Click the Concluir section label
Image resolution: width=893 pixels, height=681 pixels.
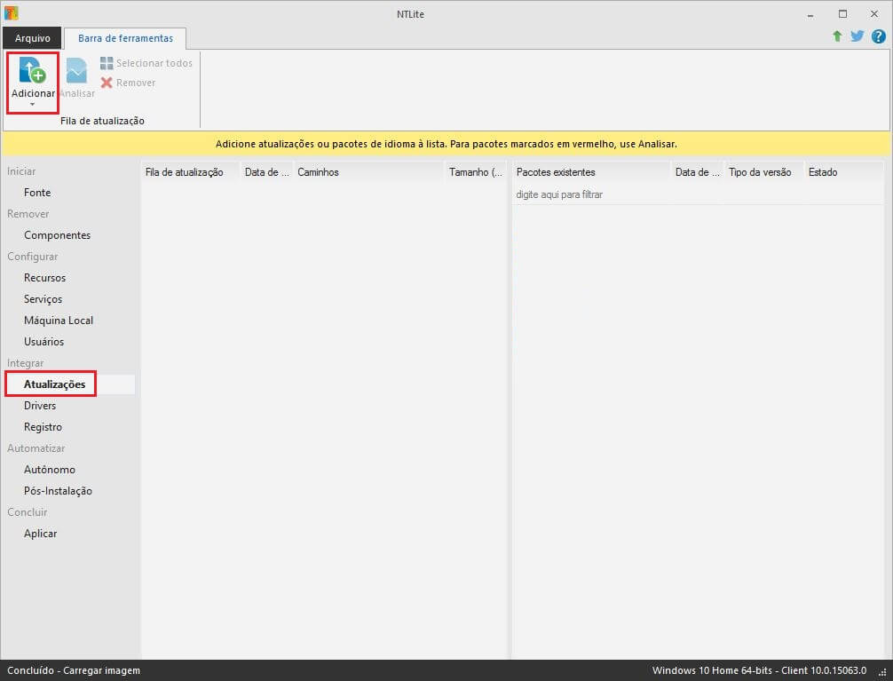point(27,512)
